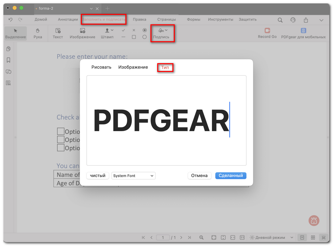Viewport: 333px width, 246px height.
Task: Click the share icon
Action: pos(306,20)
